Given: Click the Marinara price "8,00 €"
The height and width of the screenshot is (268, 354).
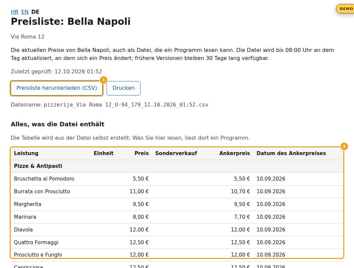Looking at the screenshot, I should [141, 217].
